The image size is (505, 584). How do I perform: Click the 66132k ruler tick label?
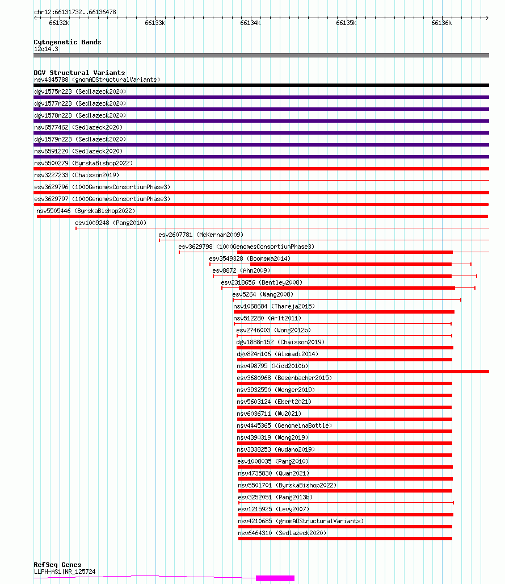[x=59, y=23]
